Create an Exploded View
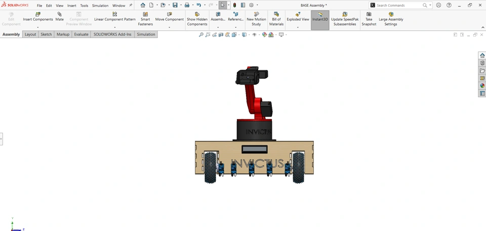 tap(298, 16)
